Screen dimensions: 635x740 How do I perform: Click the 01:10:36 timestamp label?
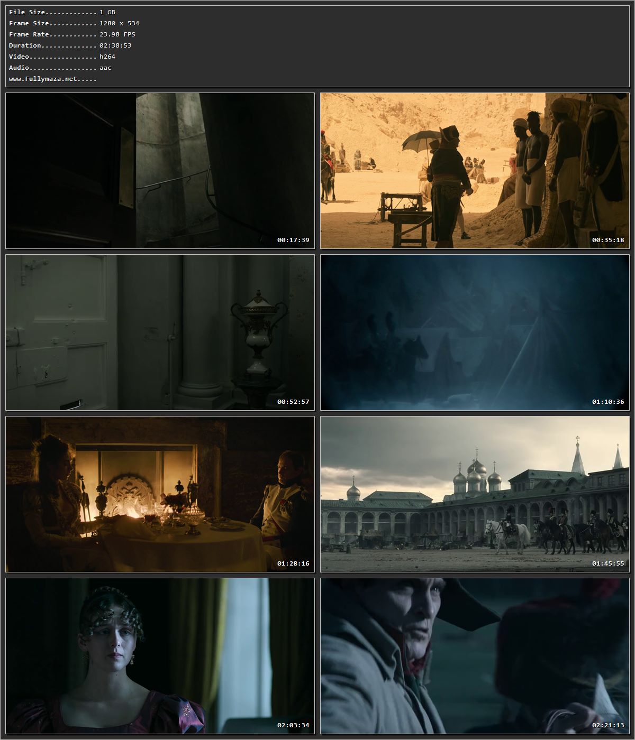(x=608, y=402)
